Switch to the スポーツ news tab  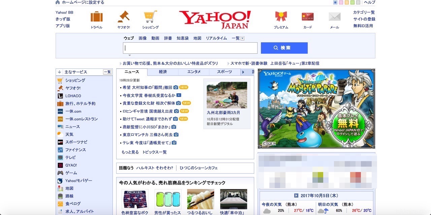coord(225,72)
